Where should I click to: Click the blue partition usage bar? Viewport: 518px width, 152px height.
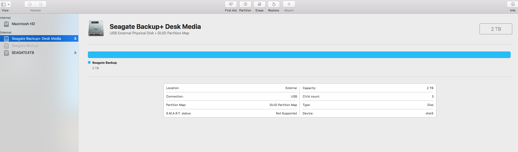coord(299,55)
